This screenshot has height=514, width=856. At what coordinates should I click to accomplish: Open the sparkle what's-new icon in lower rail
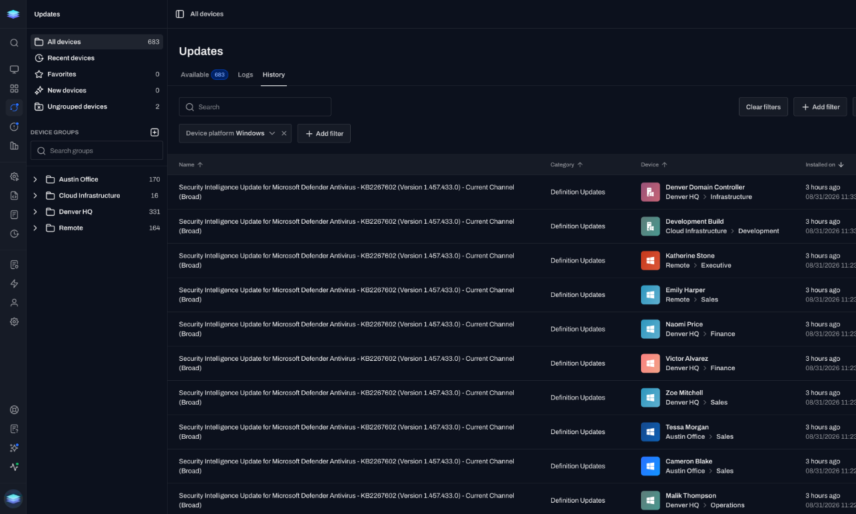pyautogui.click(x=14, y=448)
